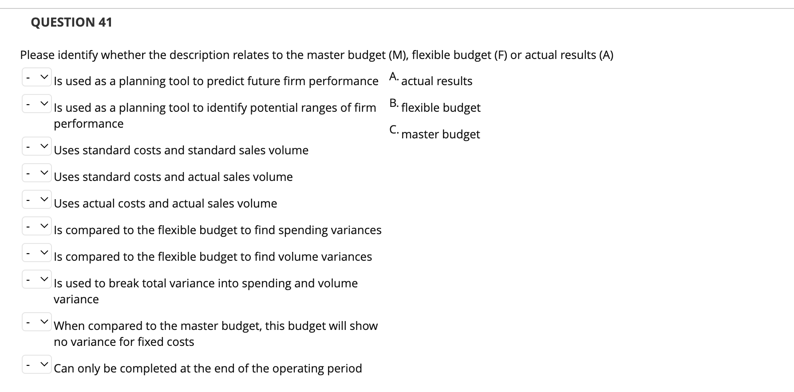The height and width of the screenshot is (392, 794).
Task: Open dropdown beside 'Can only be completed' description
Action: pyautogui.click(x=37, y=365)
